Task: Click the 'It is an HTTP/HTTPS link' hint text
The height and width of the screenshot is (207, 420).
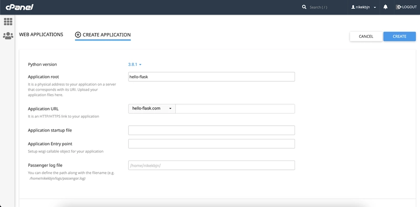Action: pos(64,117)
